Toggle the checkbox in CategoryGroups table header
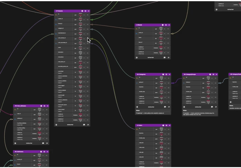Image resolution: width=241 pixels, height=168 pixels. pos(210,74)
